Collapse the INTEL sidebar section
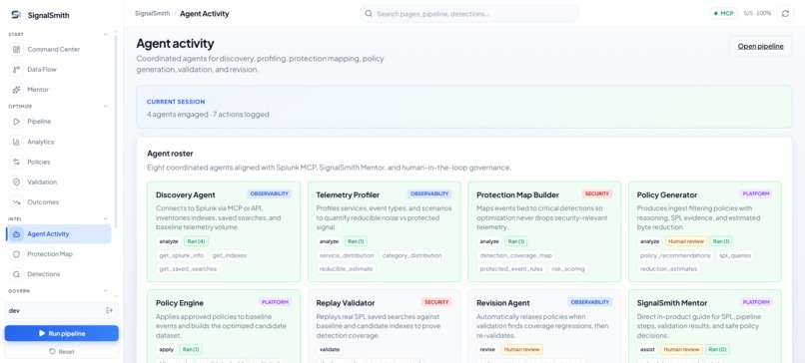This screenshot has width=805, height=363. [105, 219]
